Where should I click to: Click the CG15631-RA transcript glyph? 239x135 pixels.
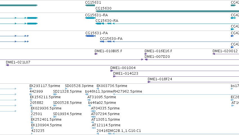pyautogui.click(x=90, y=18)
